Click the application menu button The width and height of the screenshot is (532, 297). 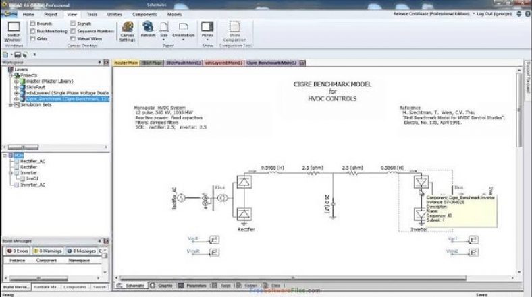(x=9, y=14)
